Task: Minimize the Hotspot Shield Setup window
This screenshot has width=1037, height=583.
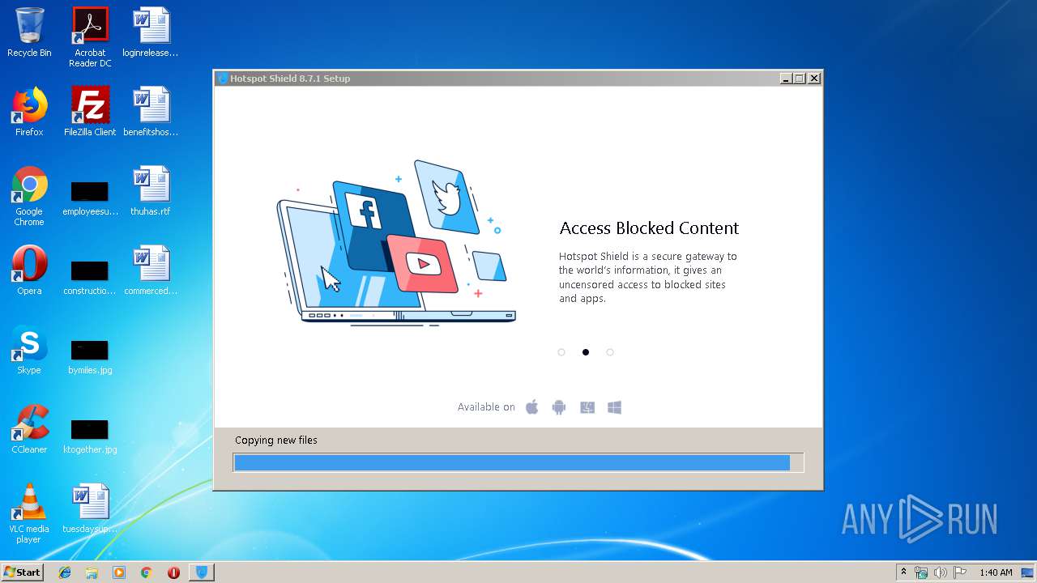Action: (x=786, y=79)
